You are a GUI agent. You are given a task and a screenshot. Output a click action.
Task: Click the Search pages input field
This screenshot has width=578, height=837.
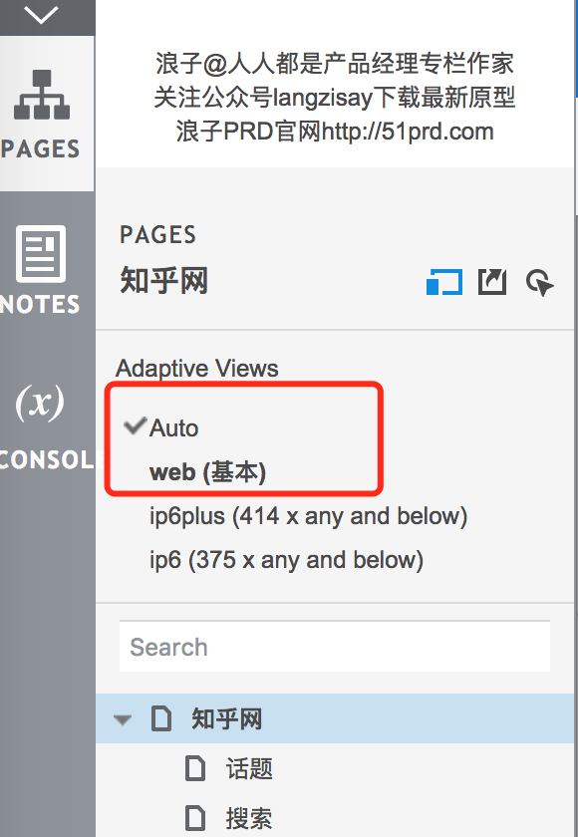335,647
